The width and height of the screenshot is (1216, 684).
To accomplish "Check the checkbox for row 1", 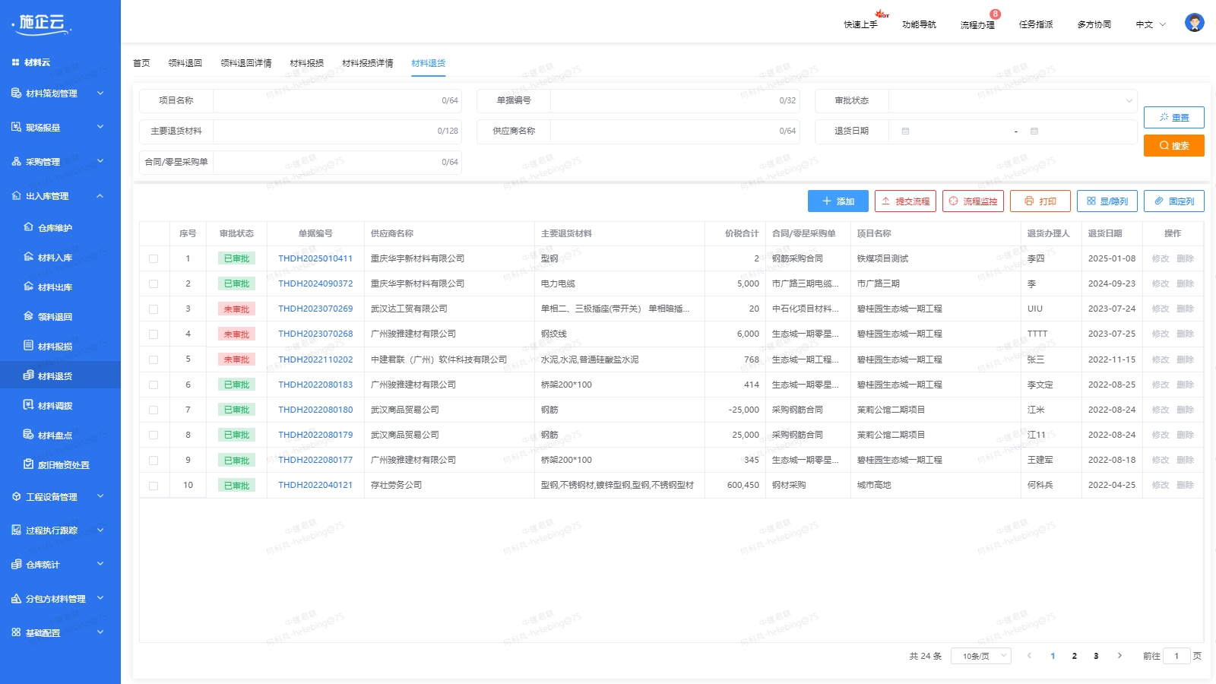I will (154, 259).
